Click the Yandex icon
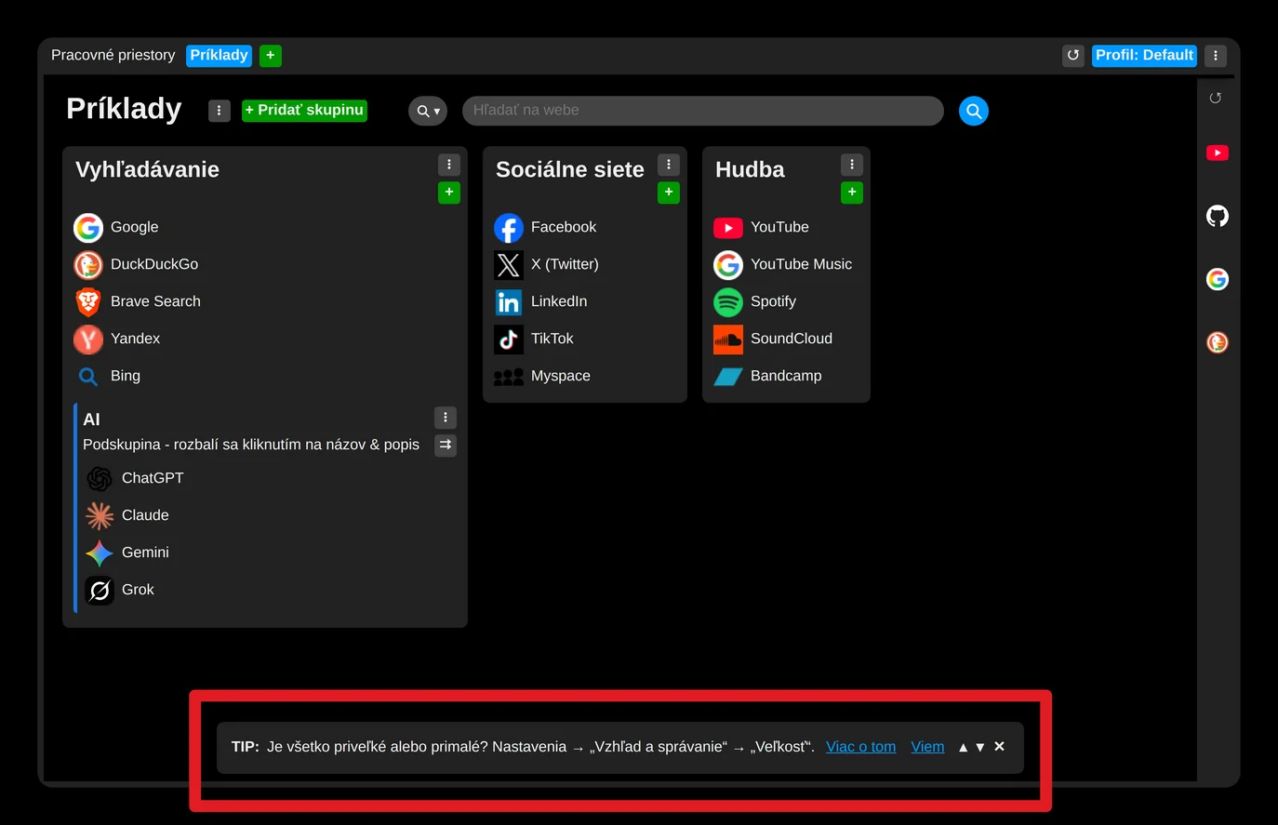1278x825 pixels. point(88,339)
